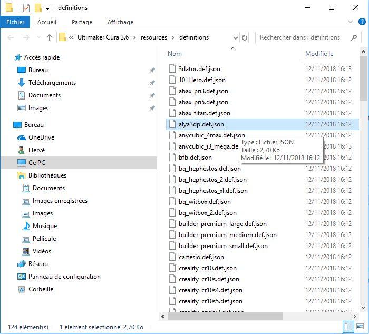Image resolution: width=369 pixels, height=334 pixels.
Task: Select file bq_hephestos_xl.def.json
Action: coord(213,191)
